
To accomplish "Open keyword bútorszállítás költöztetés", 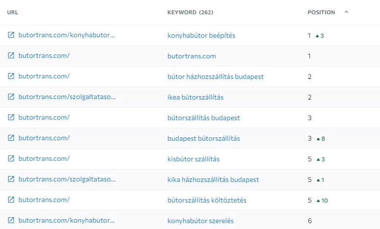I will coord(207,200).
